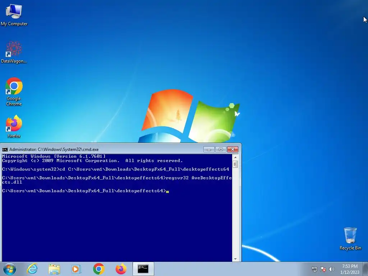Viewport: 368px width, 276px height.
Task: Click the cmd scrollbar down arrow
Action: (x=235, y=259)
